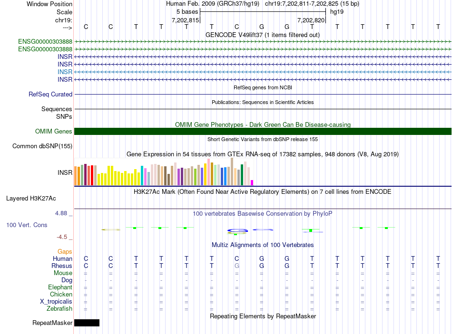Click the black RepeatMasker element block
This screenshot has width=452, height=334.
87,323
